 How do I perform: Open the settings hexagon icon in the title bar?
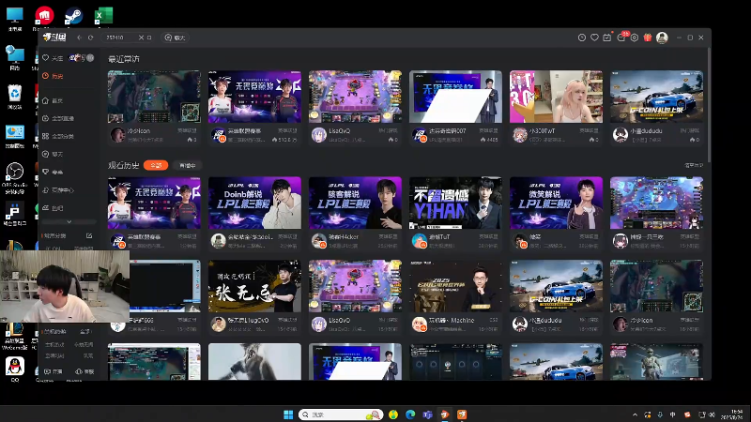tap(635, 38)
